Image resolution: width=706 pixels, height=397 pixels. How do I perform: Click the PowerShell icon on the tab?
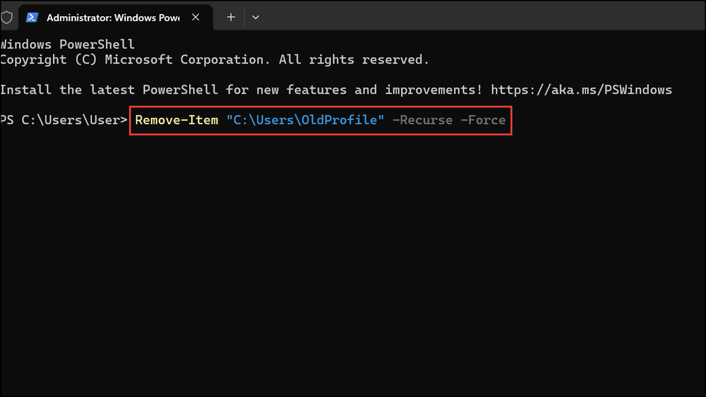pyautogui.click(x=32, y=18)
